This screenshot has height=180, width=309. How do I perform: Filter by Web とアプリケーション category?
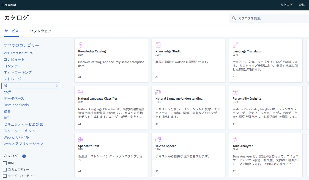point(23,144)
